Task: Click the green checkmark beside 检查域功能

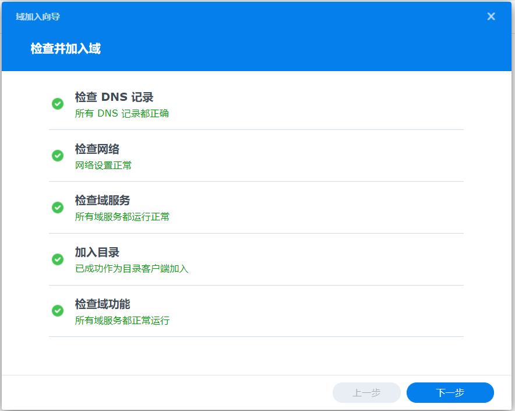Action: coord(58,311)
